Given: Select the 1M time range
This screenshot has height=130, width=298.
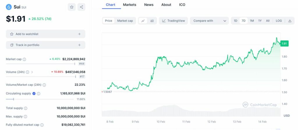Looking at the screenshot, I should tap(252, 21).
